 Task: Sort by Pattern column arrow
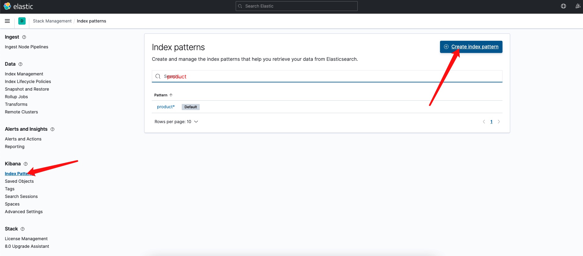(171, 95)
